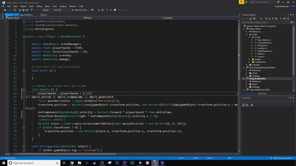The image size is (296, 166).
Task: Open the Build menu
Action: pyautogui.click(x=31, y=6)
